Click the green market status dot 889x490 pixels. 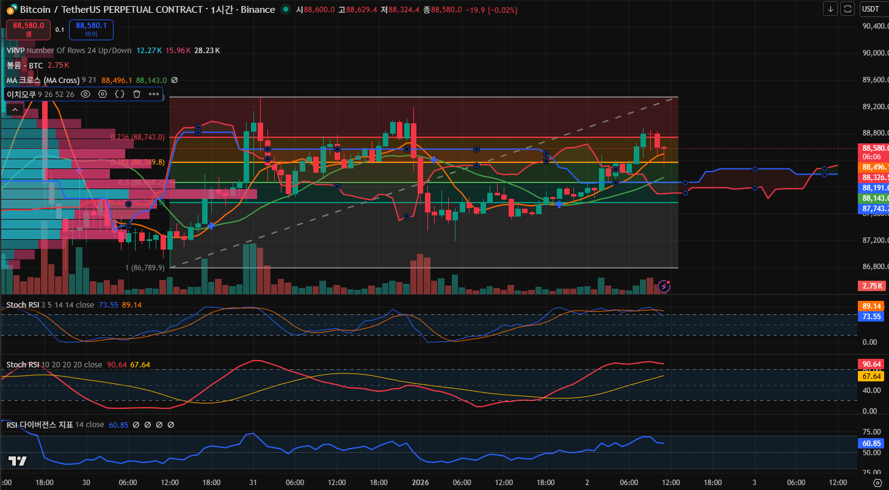coord(286,10)
